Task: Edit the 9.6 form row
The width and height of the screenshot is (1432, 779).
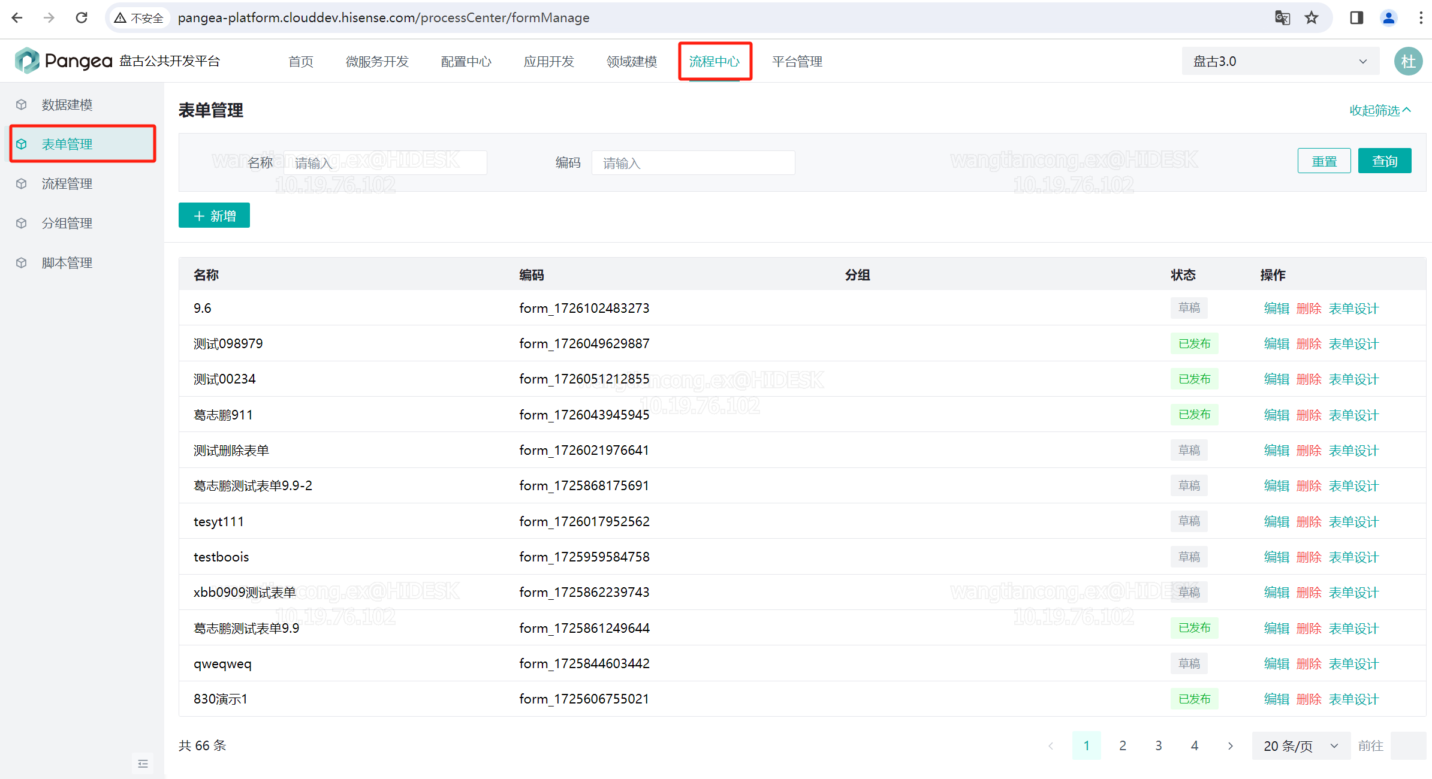Action: (x=1276, y=309)
